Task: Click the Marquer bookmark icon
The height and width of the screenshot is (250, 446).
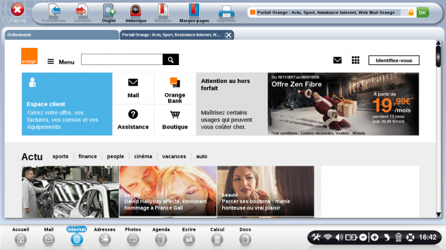Action: (x=163, y=11)
